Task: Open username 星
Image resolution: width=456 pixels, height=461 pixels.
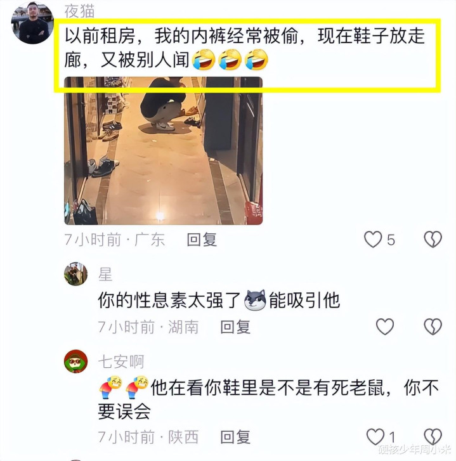Action: (x=105, y=275)
